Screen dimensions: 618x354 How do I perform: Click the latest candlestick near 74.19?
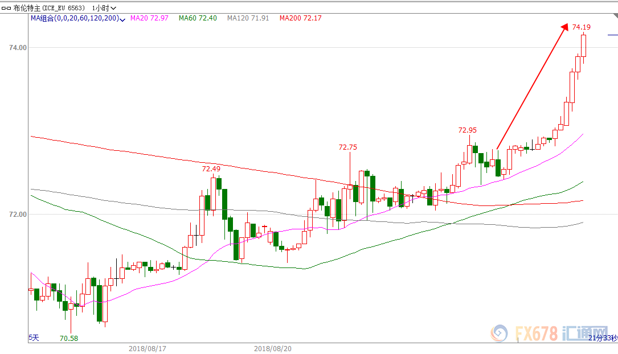point(583,46)
